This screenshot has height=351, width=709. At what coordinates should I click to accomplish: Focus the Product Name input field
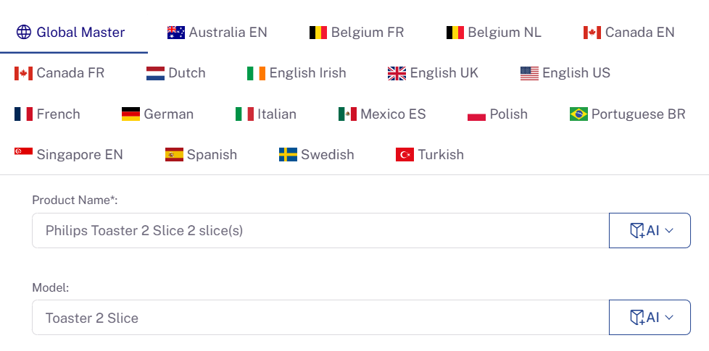(320, 231)
